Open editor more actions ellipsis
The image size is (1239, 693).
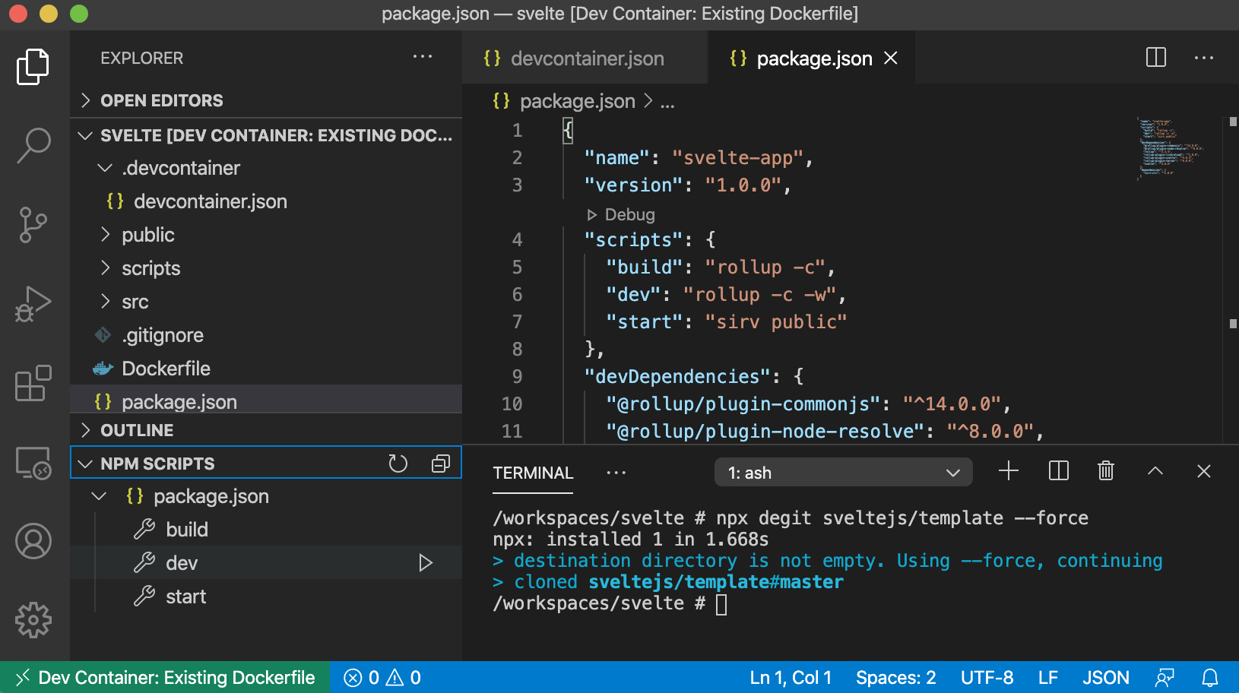(x=1204, y=58)
